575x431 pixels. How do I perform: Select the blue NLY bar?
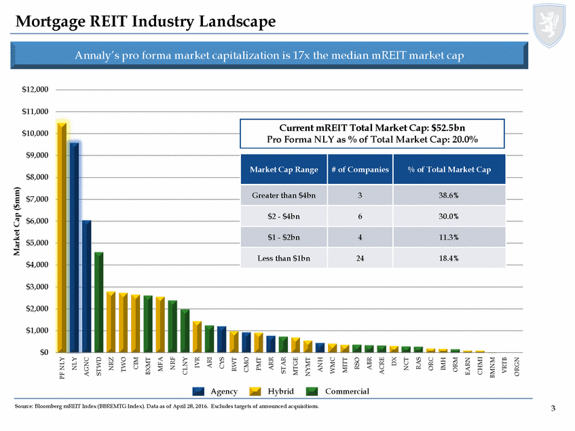[x=75, y=248]
